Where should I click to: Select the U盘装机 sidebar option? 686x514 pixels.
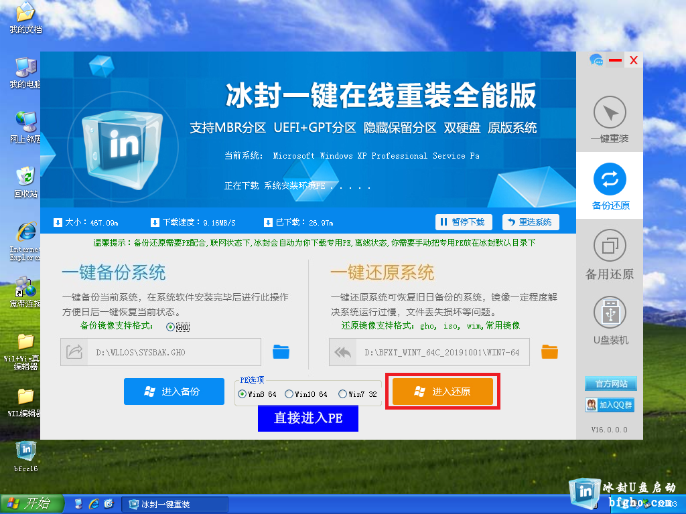tap(610, 321)
